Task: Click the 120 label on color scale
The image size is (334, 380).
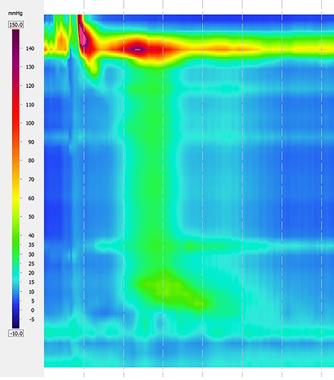Action: pos(30,86)
